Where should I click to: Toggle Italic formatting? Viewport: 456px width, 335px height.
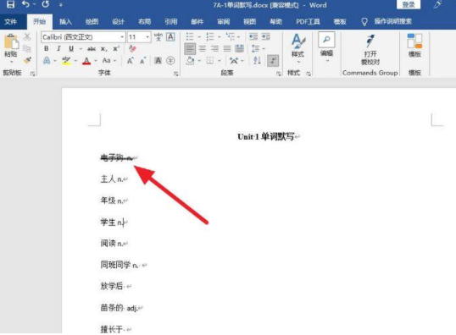pyautogui.click(x=58, y=48)
